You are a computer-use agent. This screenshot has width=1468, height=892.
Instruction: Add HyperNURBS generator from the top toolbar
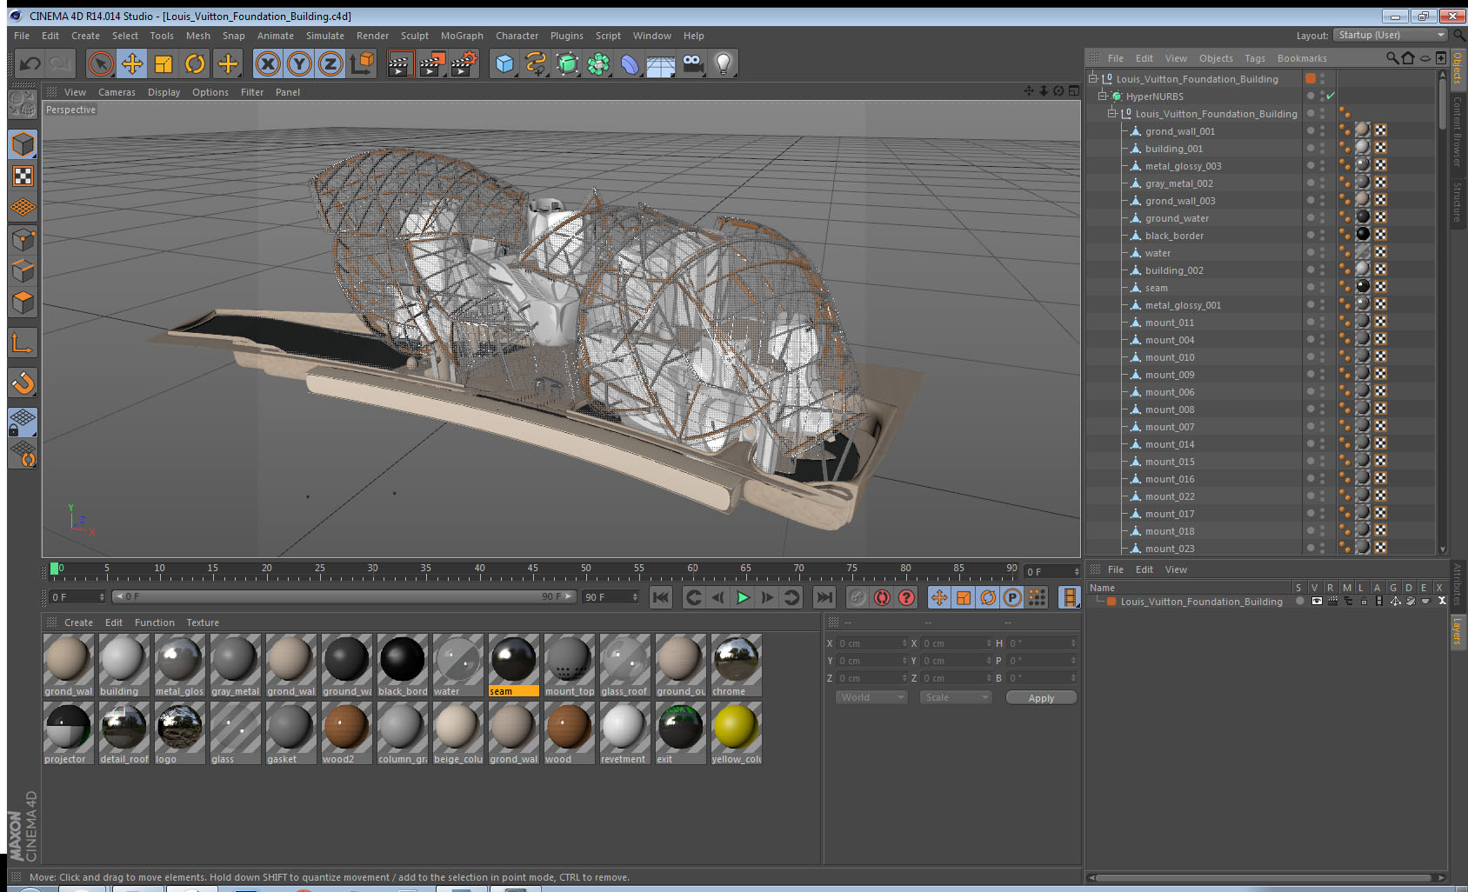[567, 63]
